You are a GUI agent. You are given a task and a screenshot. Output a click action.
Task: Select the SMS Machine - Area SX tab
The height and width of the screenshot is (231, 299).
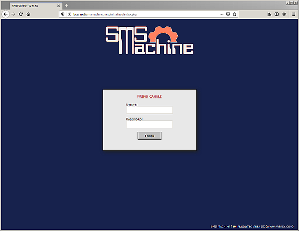click(36, 6)
